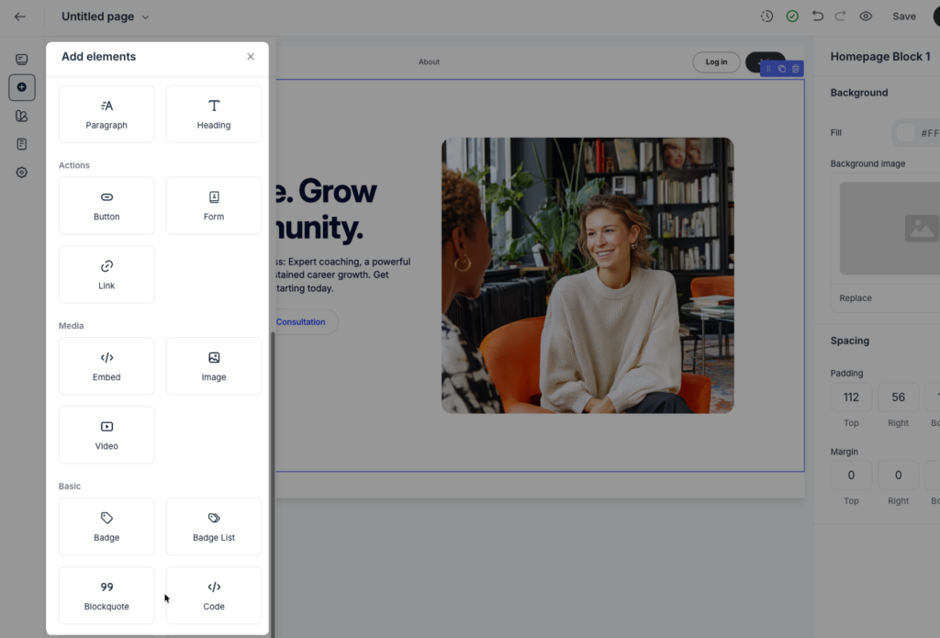The image size is (940, 638).
Task: Add a Paragraph element
Action: pyautogui.click(x=106, y=114)
